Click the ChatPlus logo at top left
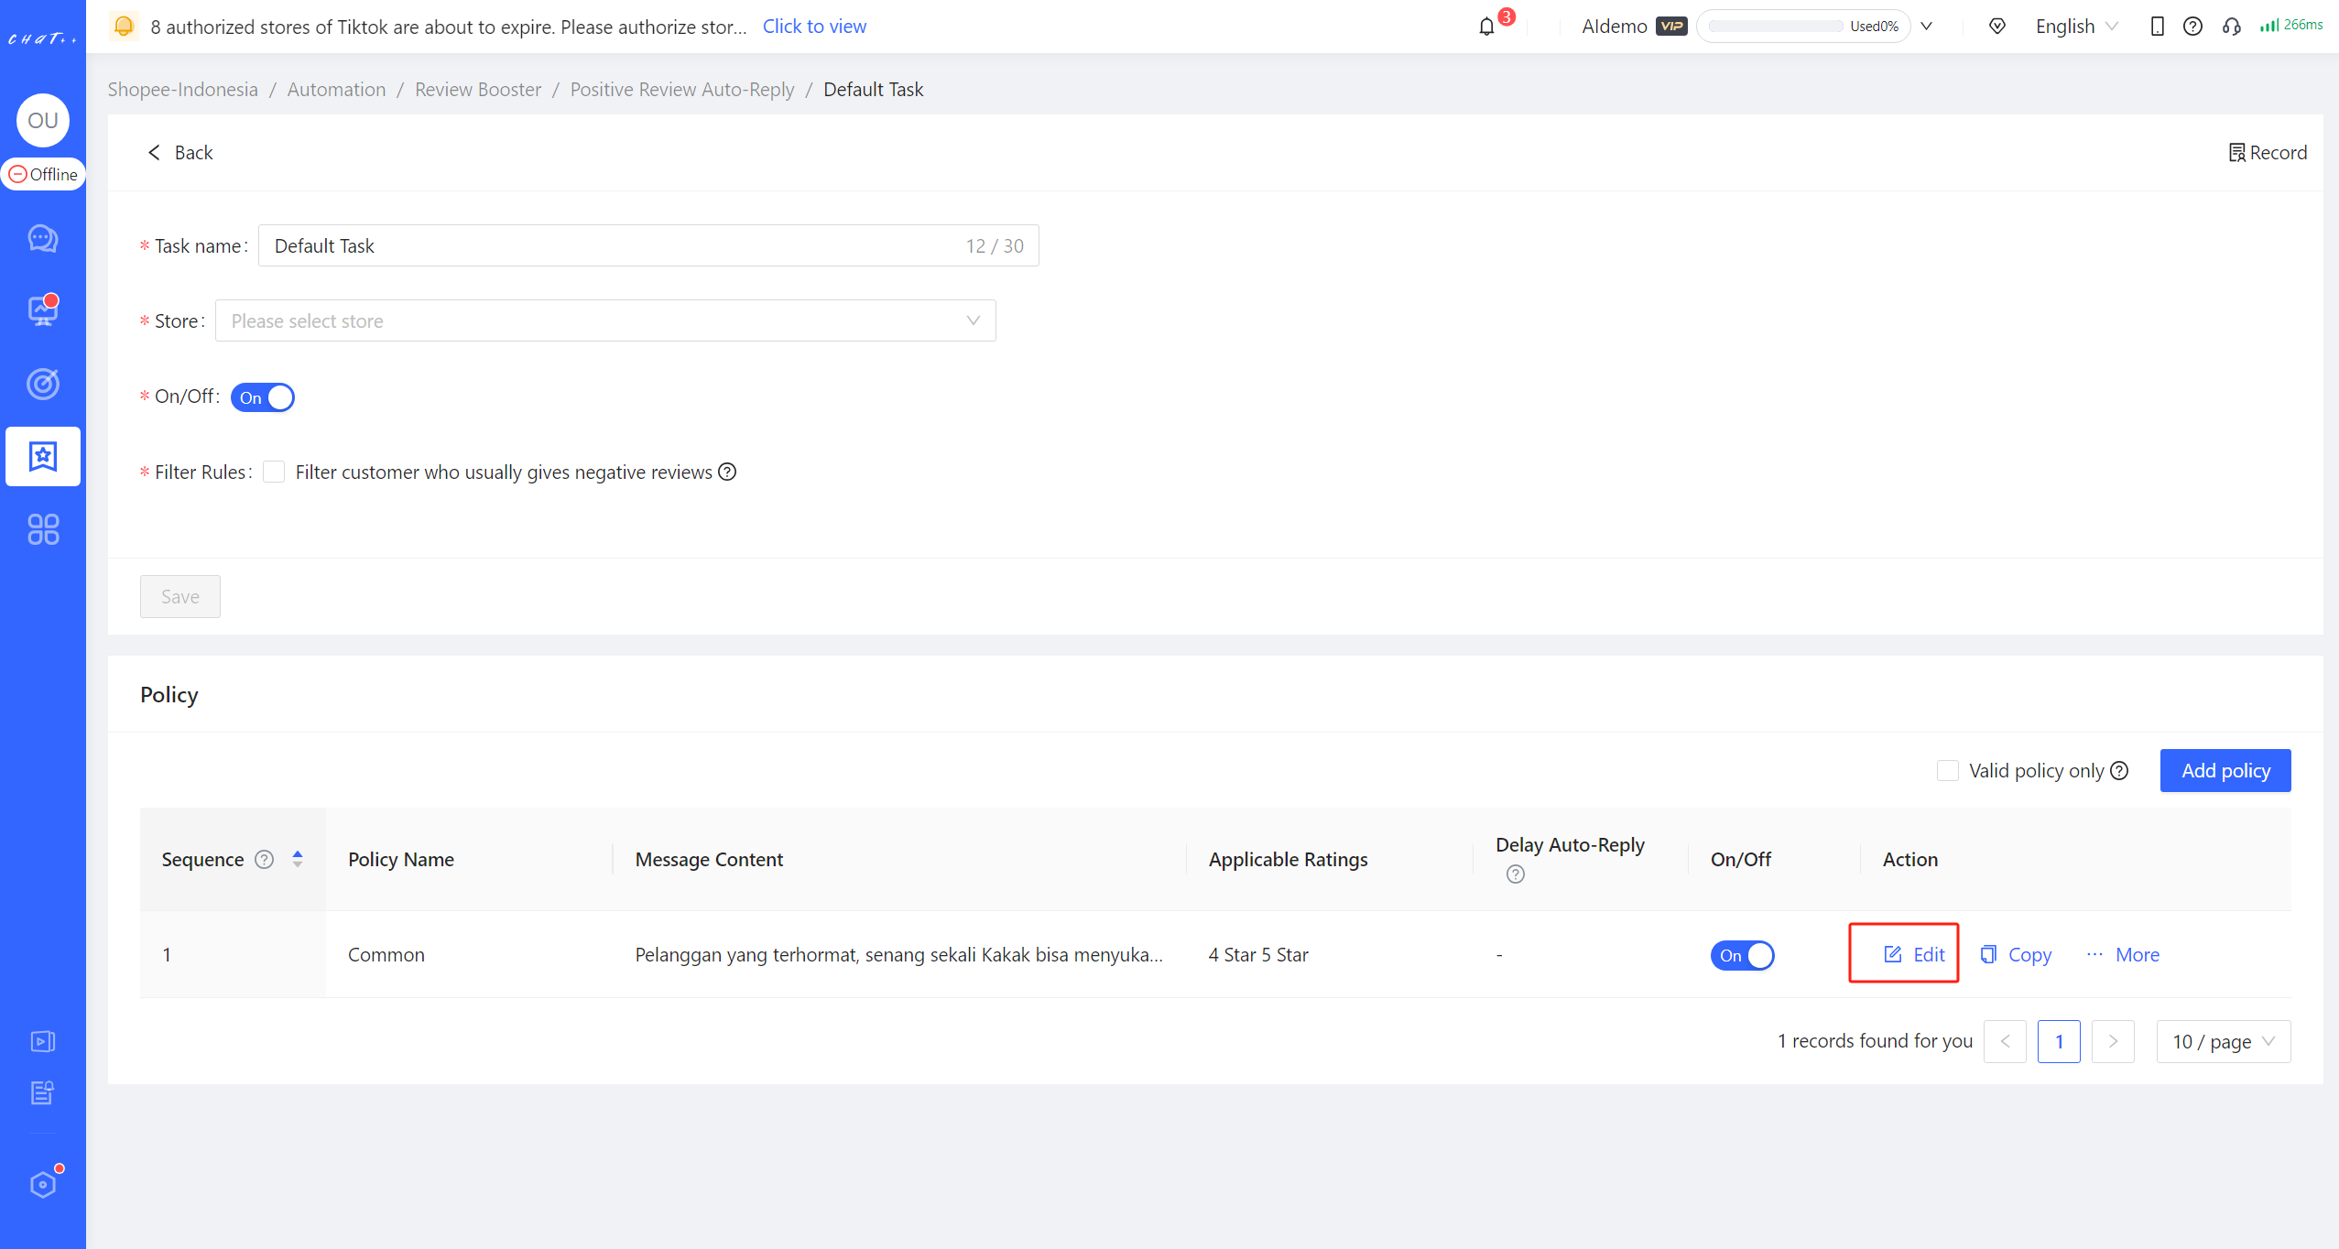 42,38
